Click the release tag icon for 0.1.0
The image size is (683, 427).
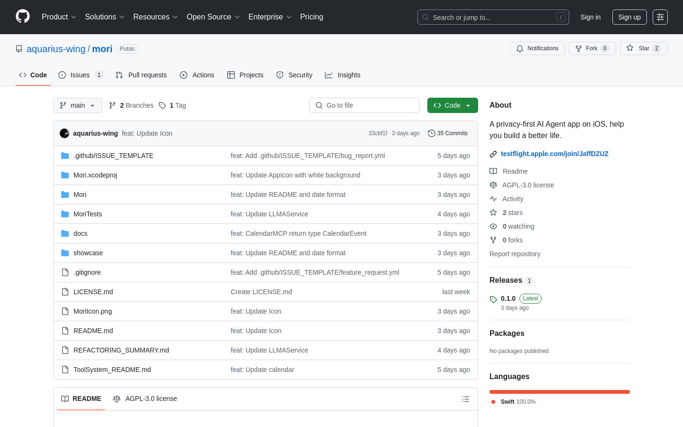click(493, 299)
